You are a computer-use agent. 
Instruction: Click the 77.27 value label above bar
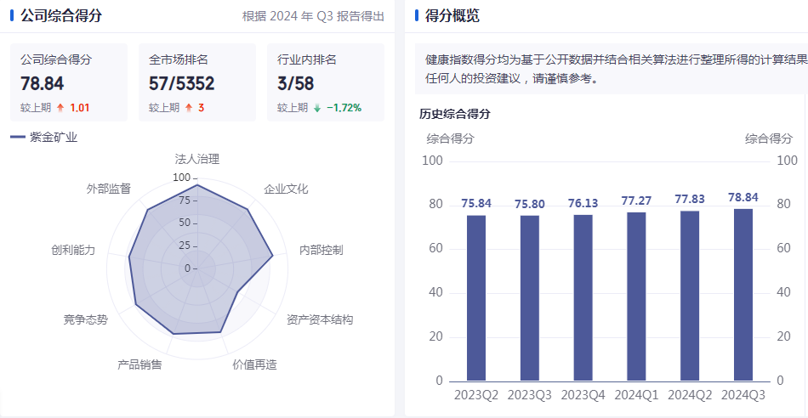point(636,201)
